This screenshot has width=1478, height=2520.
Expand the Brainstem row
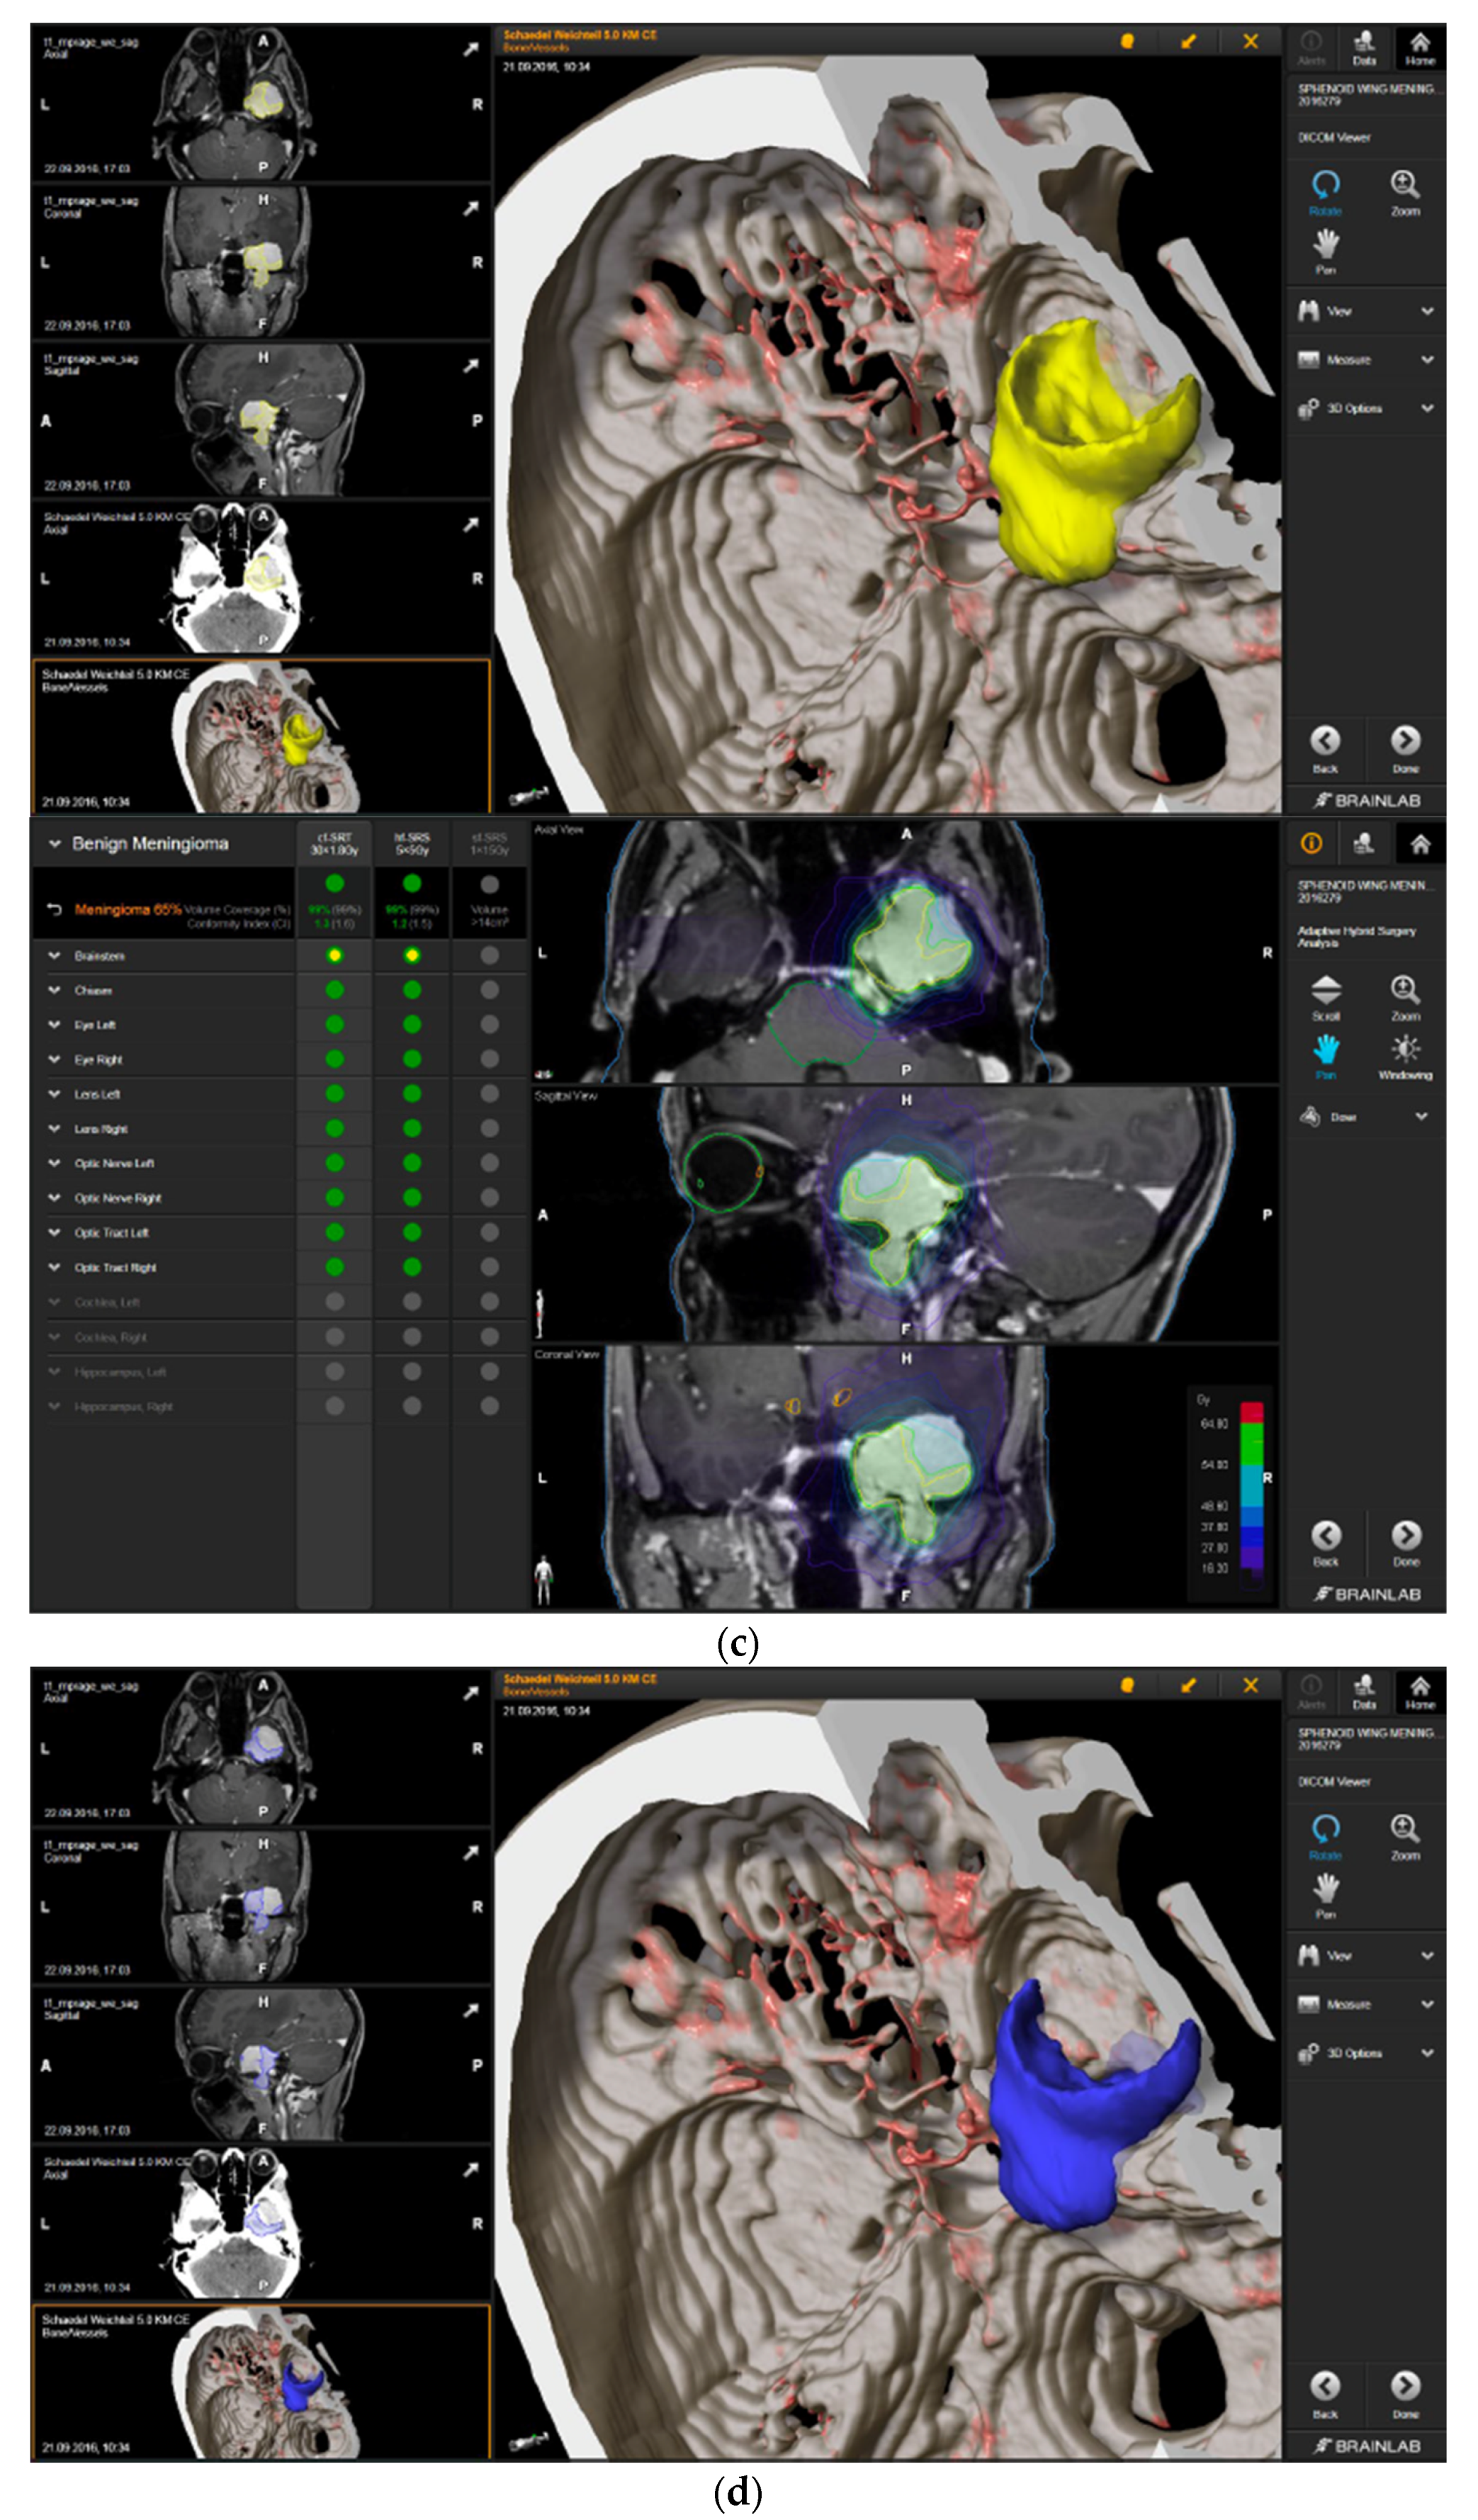54,956
